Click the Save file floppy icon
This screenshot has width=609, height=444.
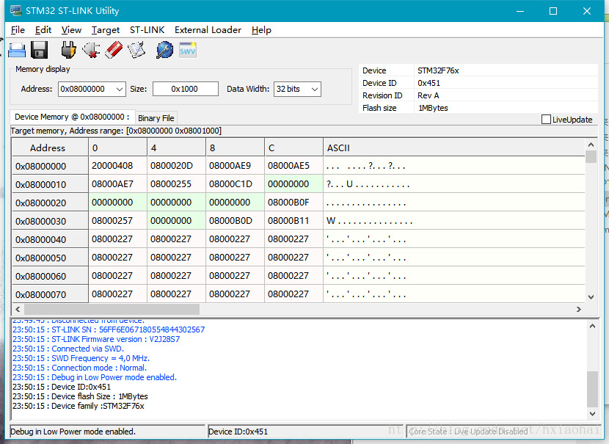pyautogui.click(x=39, y=50)
